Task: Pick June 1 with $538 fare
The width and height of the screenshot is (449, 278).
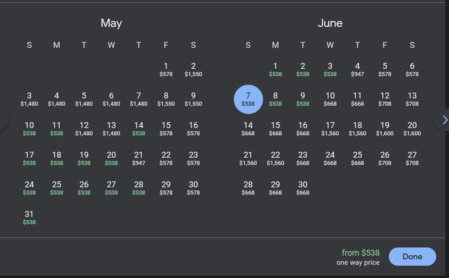Action: tap(275, 69)
